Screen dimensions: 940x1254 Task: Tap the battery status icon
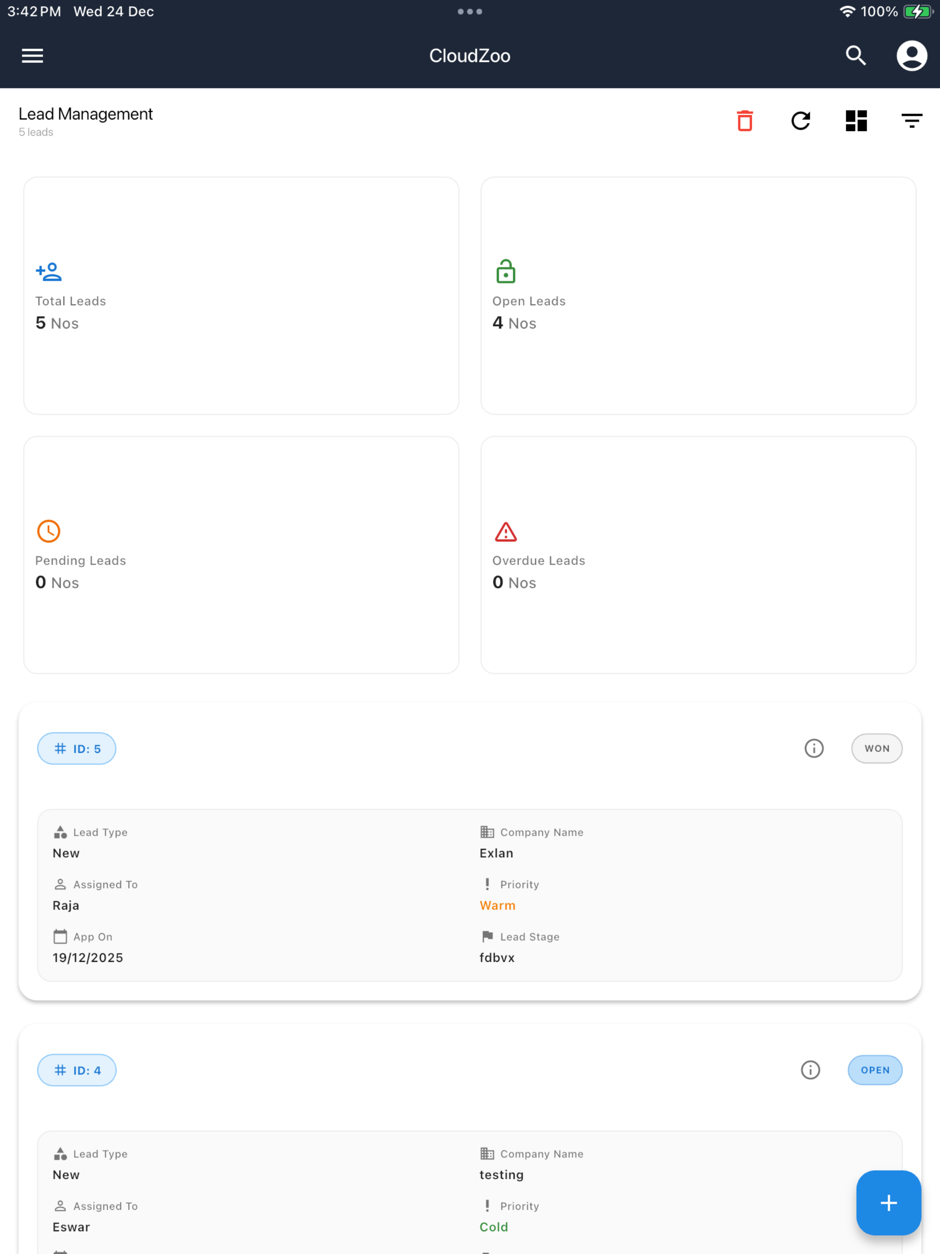tap(918, 11)
